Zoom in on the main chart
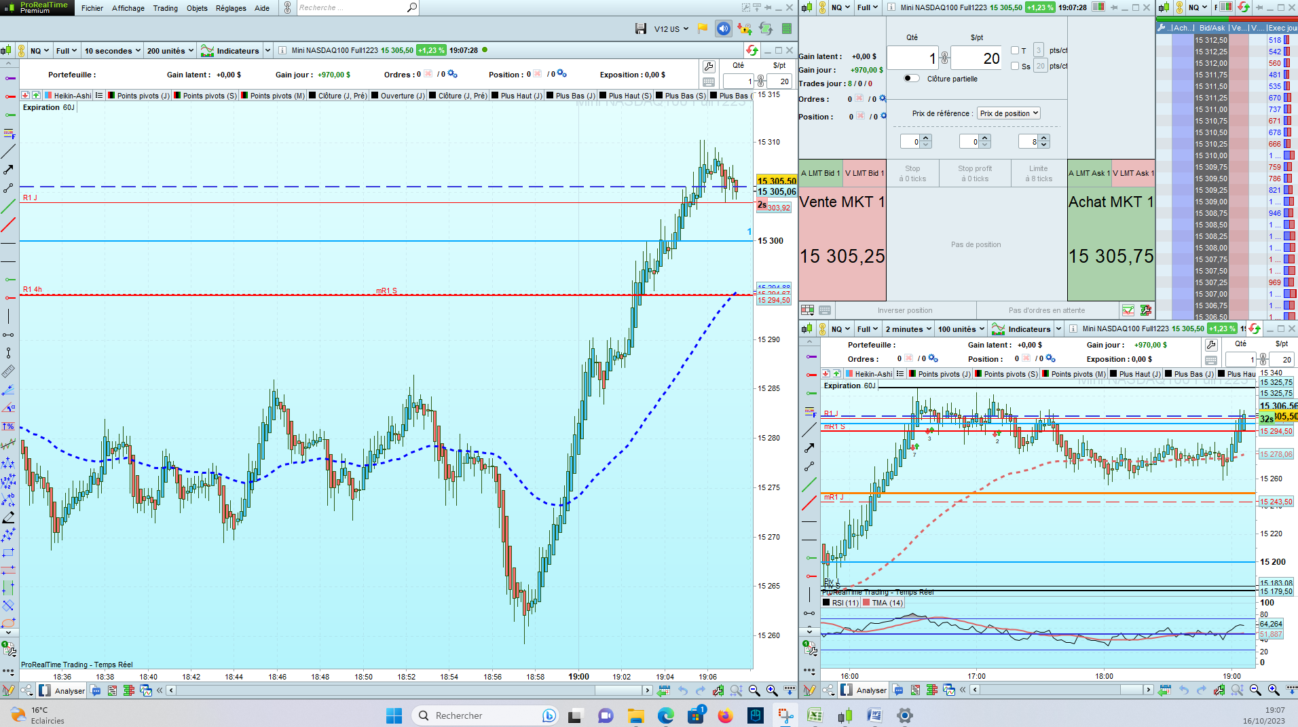Viewport: 1298px width, 727px height. pos(772,690)
